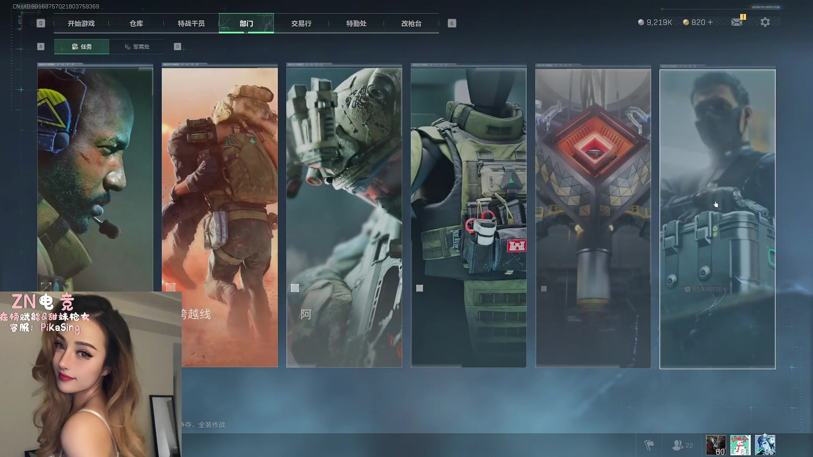Viewport: 813px width, 457px height.
Task: Click the E key next-tab icon
Action: click(x=452, y=23)
